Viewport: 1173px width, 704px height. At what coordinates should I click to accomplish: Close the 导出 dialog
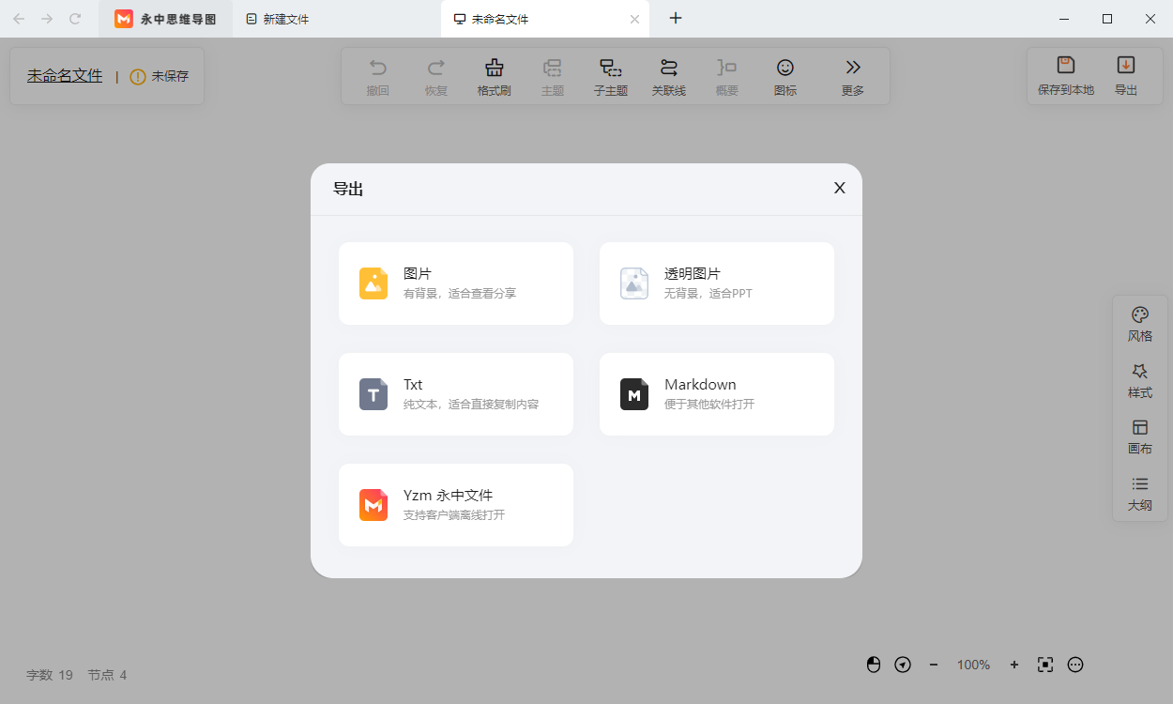(839, 188)
